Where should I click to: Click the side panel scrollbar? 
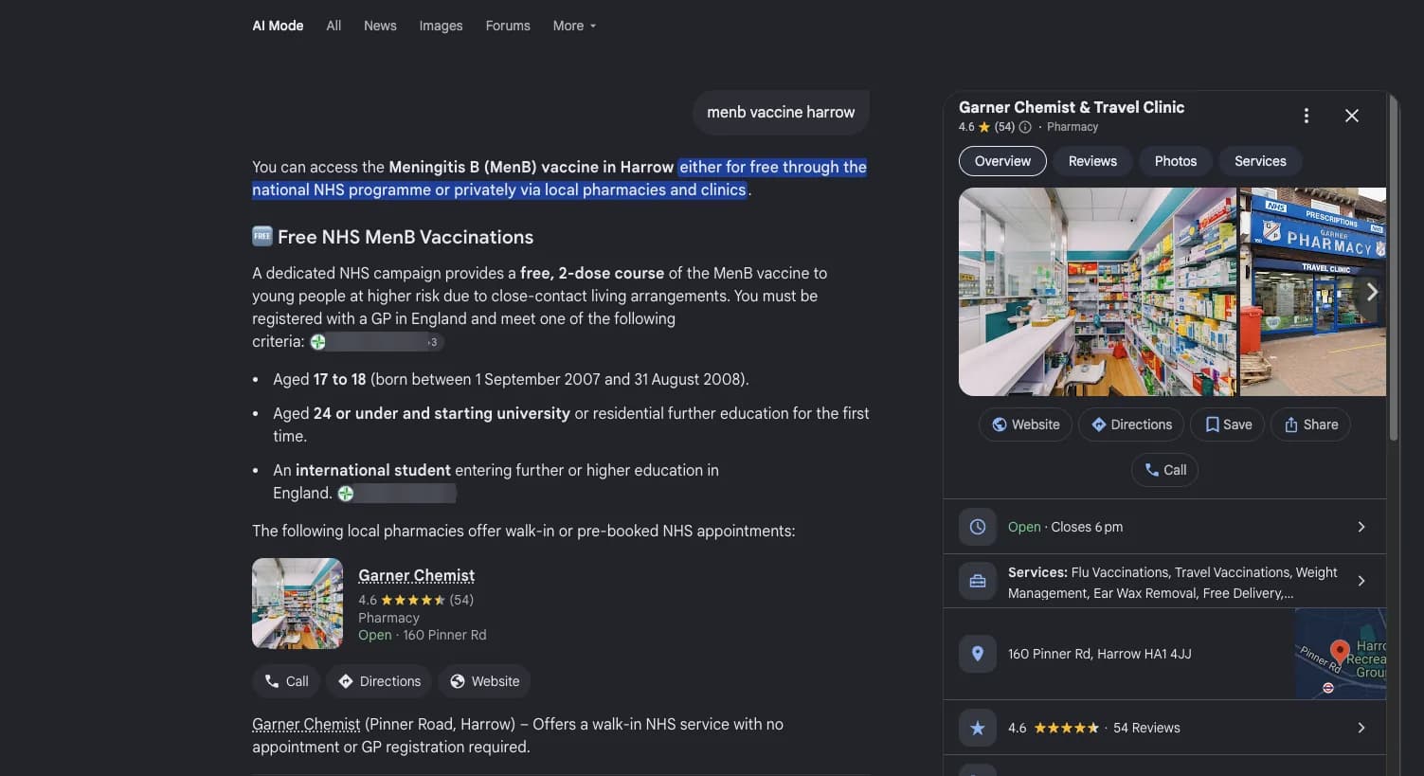(x=1394, y=268)
